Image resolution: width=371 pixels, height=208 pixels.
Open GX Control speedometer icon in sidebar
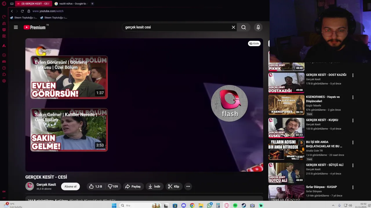click(x=4, y=17)
